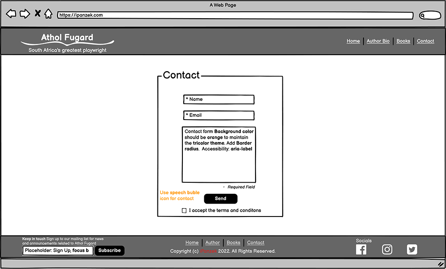The height and width of the screenshot is (269, 446).
Task: Click the browser forward arrow icon
Action: pos(25,14)
